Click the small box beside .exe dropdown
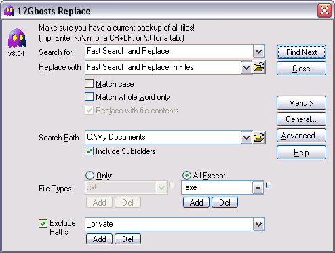 pyautogui.click(x=269, y=185)
